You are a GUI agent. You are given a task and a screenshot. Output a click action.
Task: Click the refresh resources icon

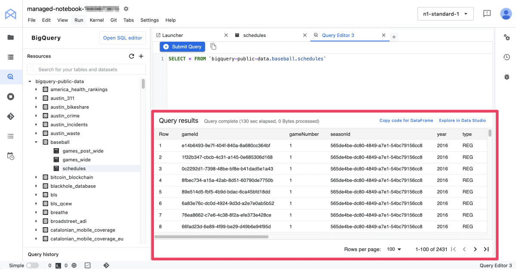[132, 56]
